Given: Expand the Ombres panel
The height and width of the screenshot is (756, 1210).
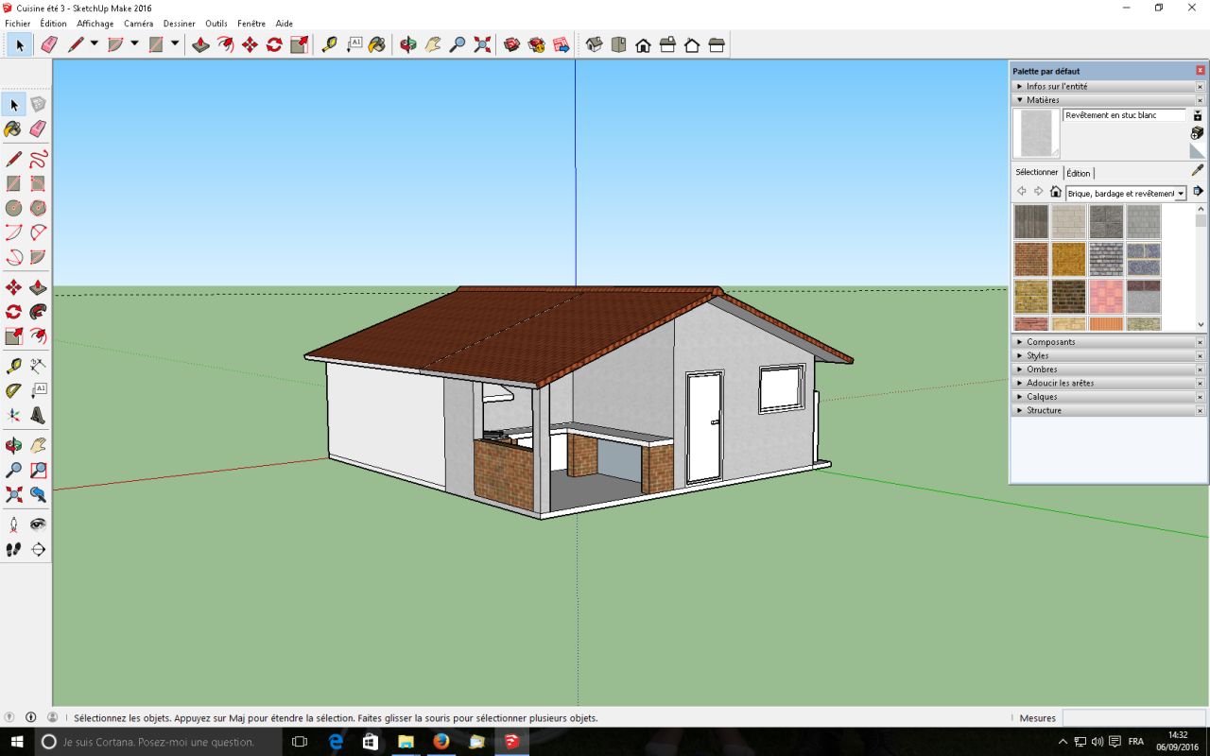Looking at the screenshot, I should pyautogui.click(x=1102, y=369).
